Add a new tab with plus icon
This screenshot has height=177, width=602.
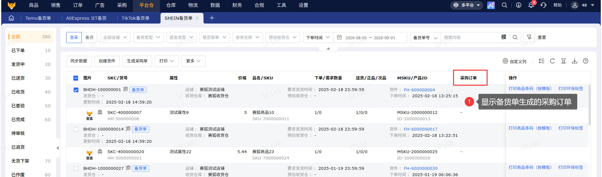(212, 18)
